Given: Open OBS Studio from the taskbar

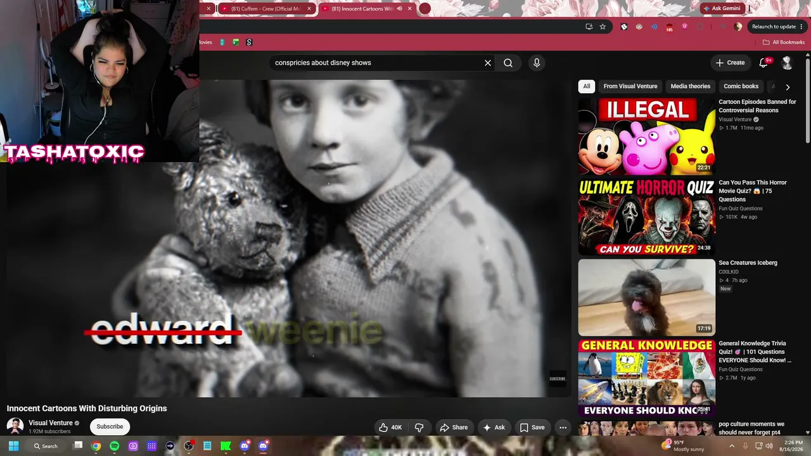Looking at the screenshot, I should click(189, 446).
